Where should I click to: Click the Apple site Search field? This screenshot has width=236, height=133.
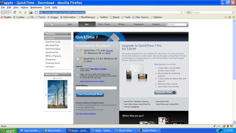[x=176, y=25]
